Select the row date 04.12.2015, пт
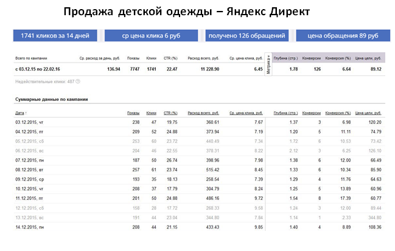The height and width of the screenshot is (251, 395). tap(29, 132)
